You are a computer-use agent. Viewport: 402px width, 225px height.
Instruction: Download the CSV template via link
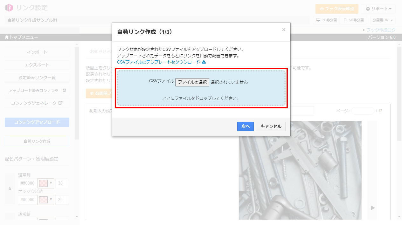158,62
